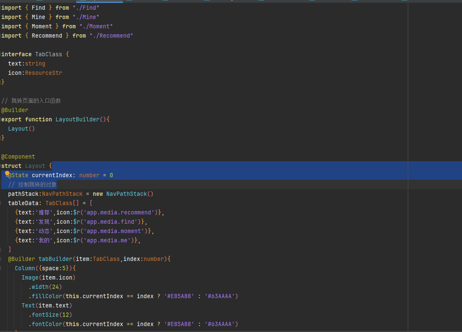Click the '我的' text string
The height and width of the screenshot is (332, 462).
click(x=44, y=241)
